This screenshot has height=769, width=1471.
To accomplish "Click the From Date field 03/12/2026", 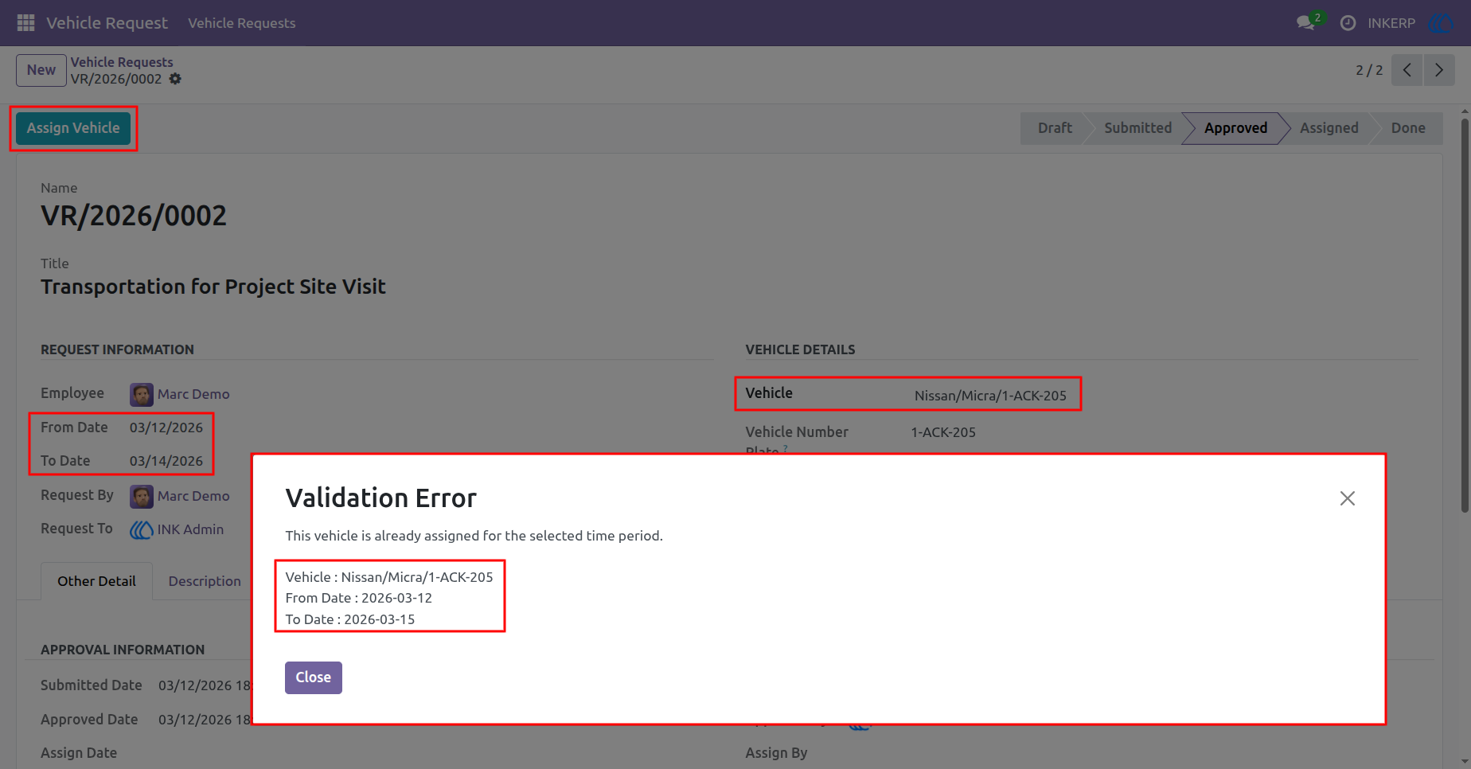I will point(166,427).
